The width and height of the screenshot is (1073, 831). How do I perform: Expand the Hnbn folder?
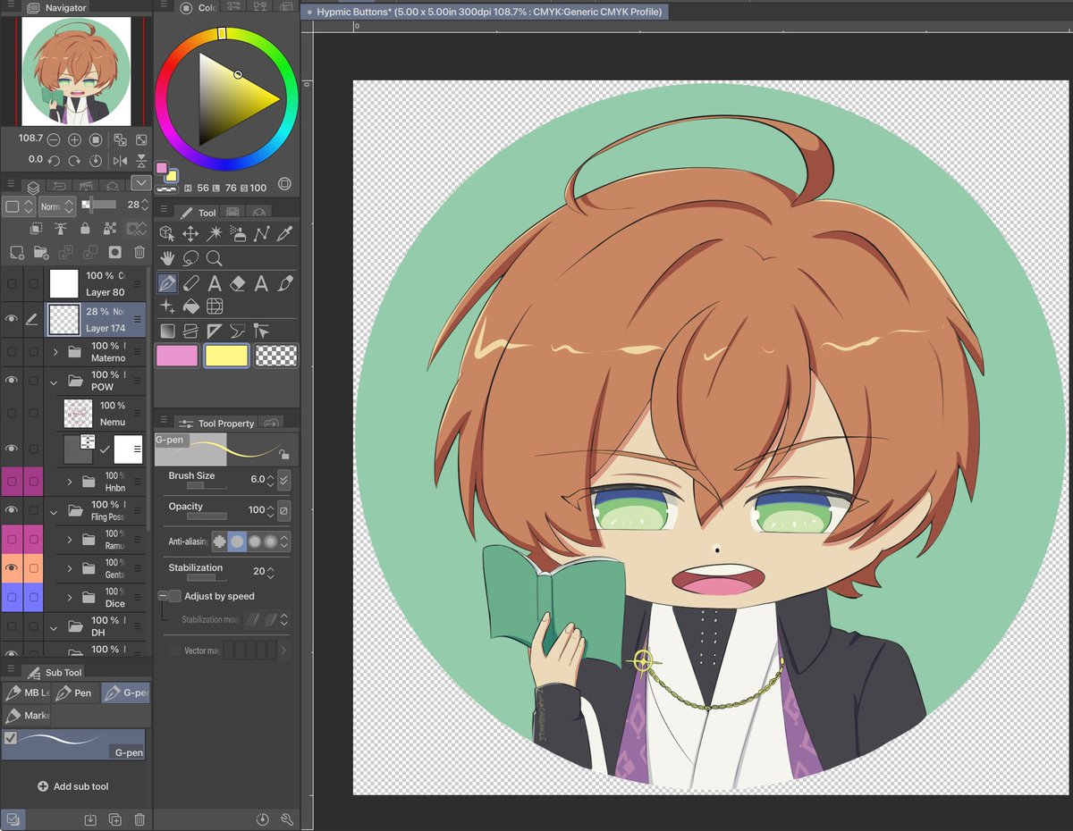[x=70, y=482]
